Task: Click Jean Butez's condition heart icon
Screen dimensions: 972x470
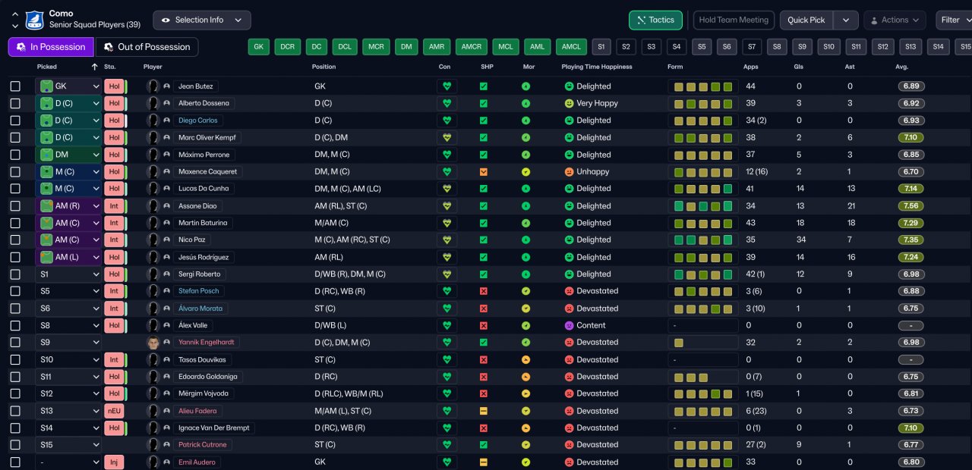Action: [x=447, y=86]
